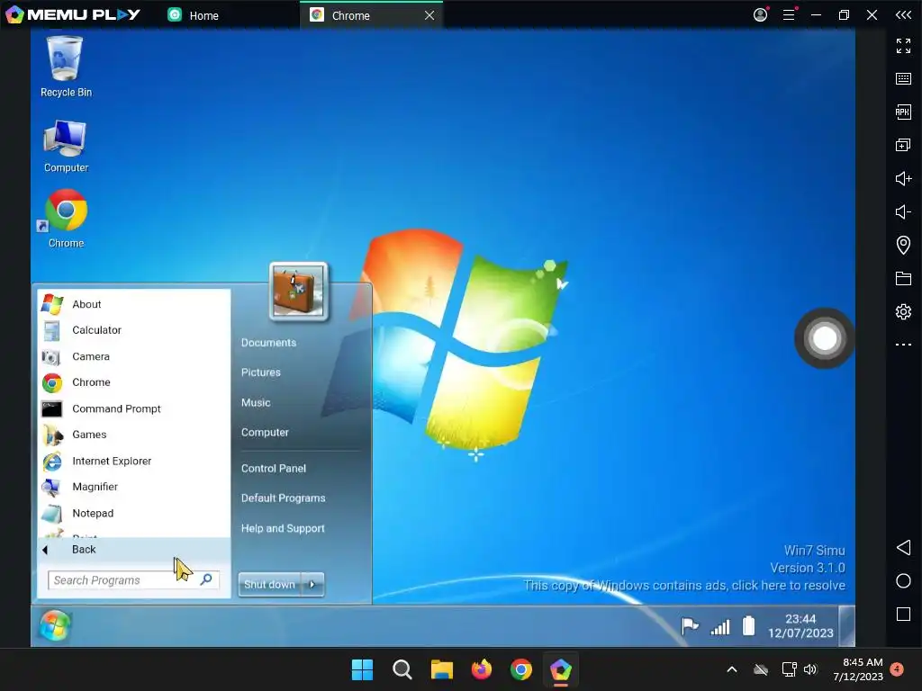Click the user account picture thumbnail
The width and height of the screenshot is (922, 691).
[298, 291]
